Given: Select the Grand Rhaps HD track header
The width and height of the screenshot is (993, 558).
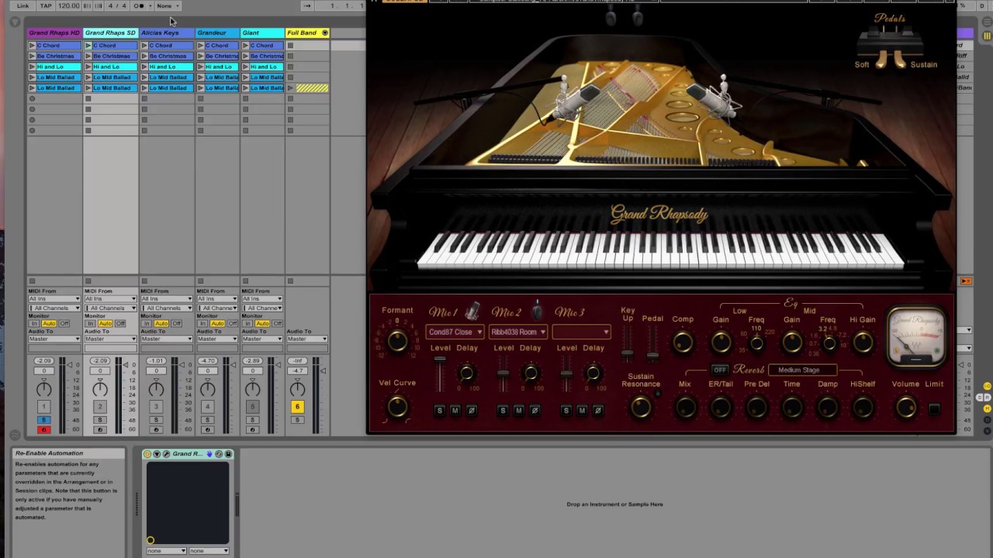Looking at the screenshot, I should point(54,33).
